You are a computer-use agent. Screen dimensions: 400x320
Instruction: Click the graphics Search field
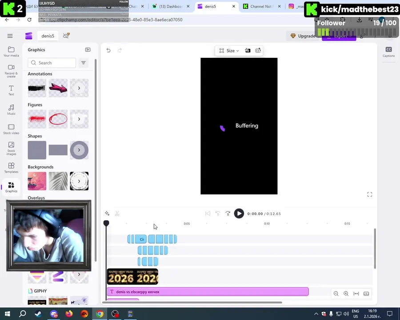[52, 63]
